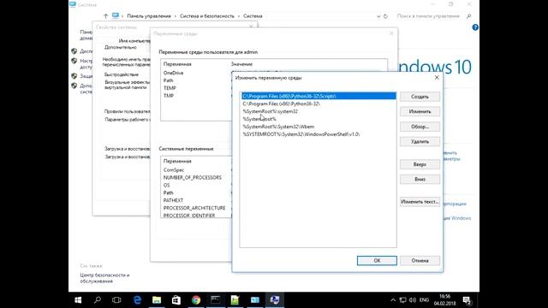The image size is (548, 308).
Task: Click the Изменить текст... button
Action: point(420,202)
